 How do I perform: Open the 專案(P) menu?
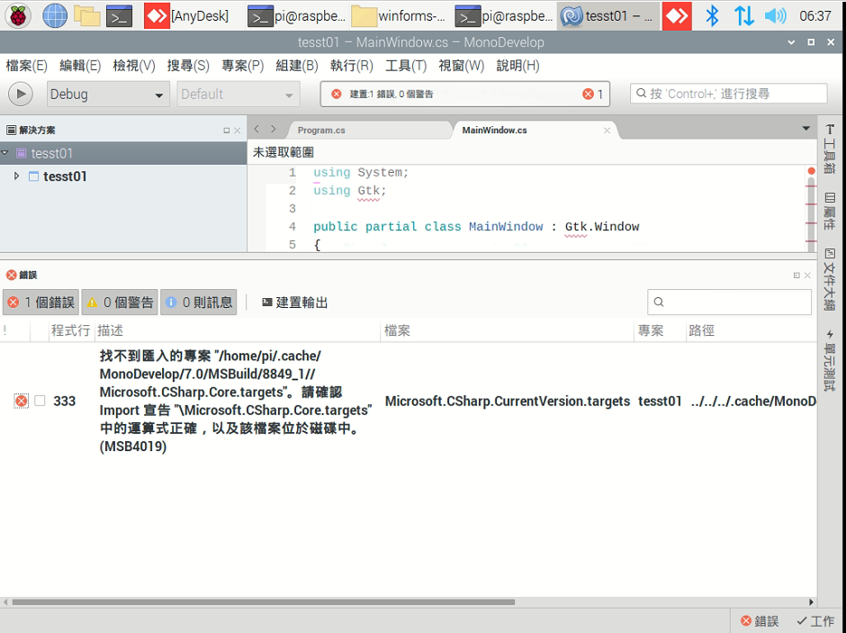click(x=243, y=66)
